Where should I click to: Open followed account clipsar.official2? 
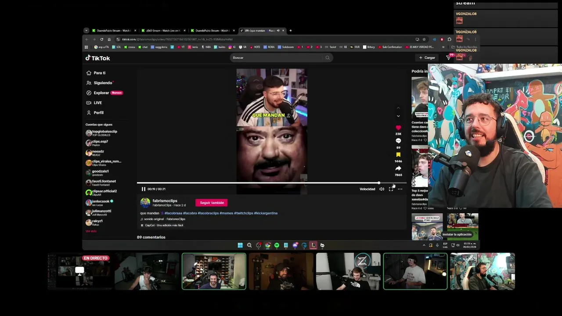tap(101, 192)
